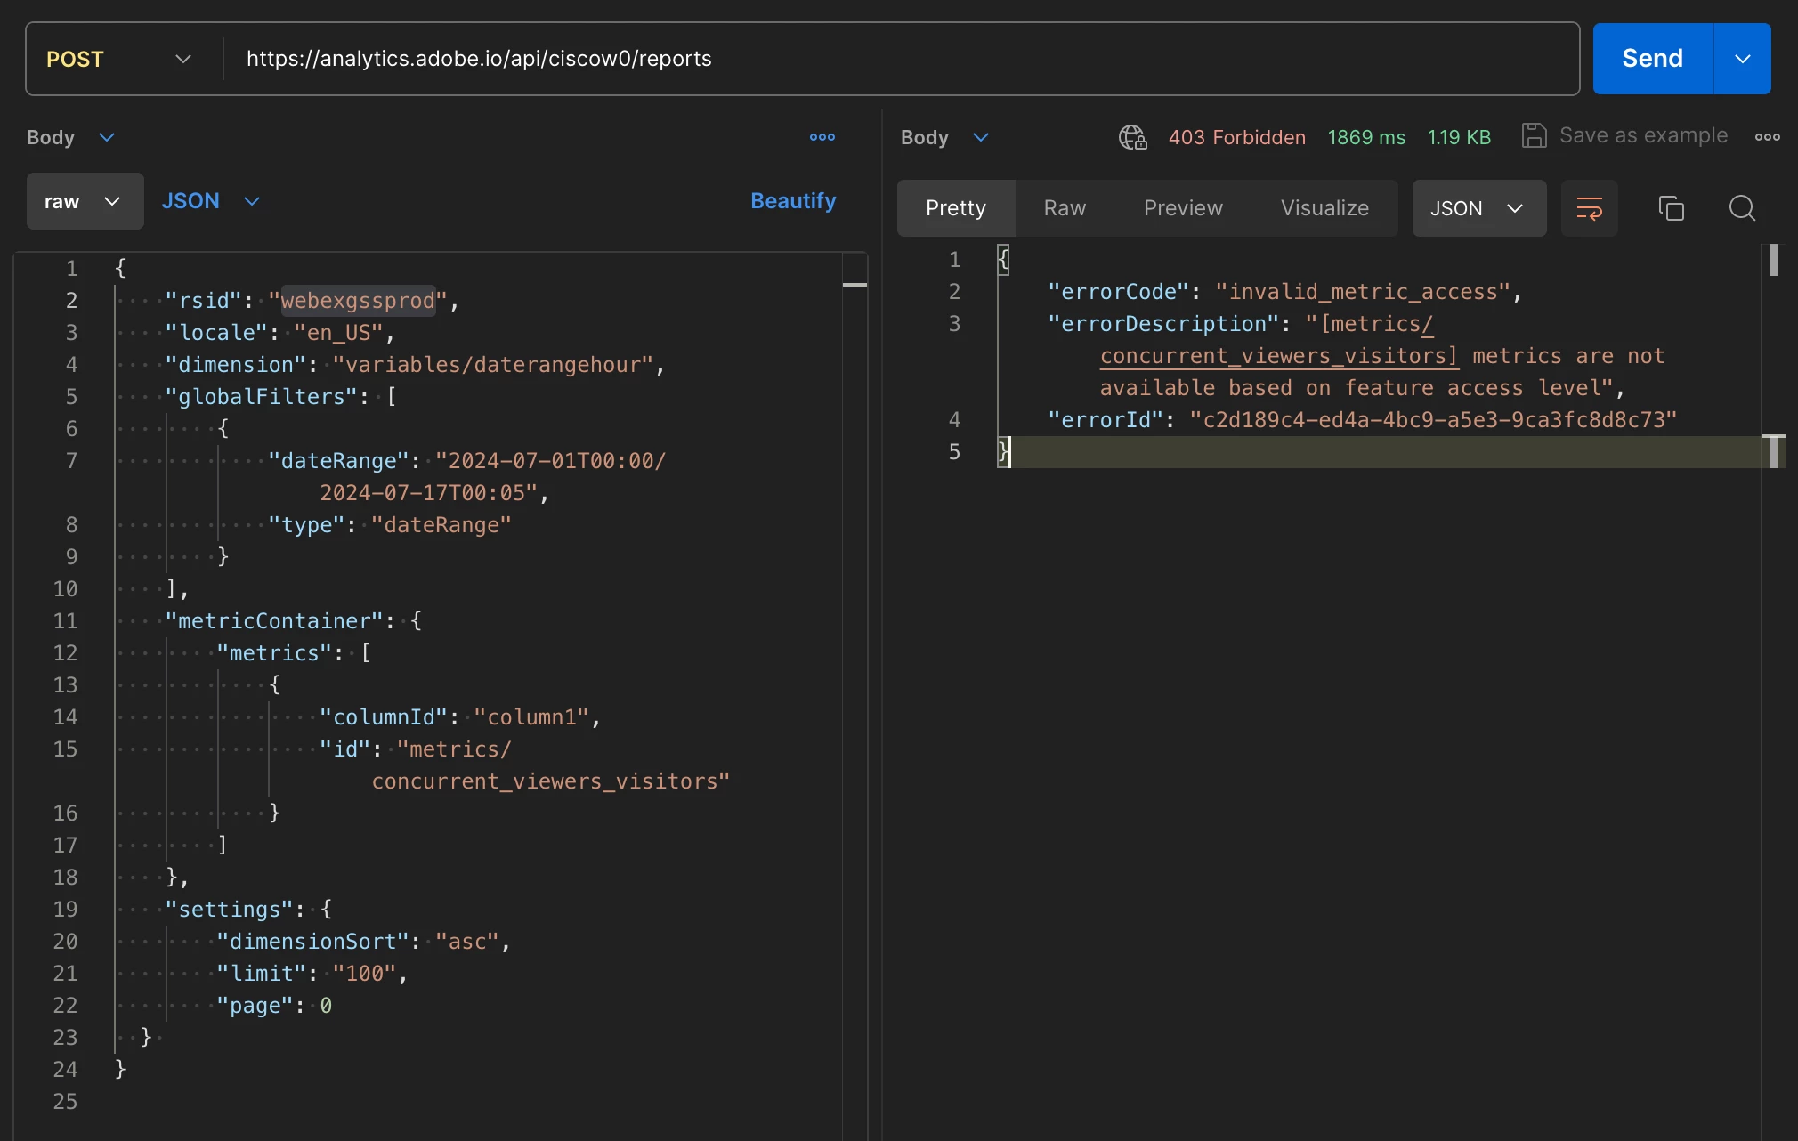Open response JSON format dropdown
Screen dimensions: 1798x1141
pyautogui.click(x=1478, y=208)
